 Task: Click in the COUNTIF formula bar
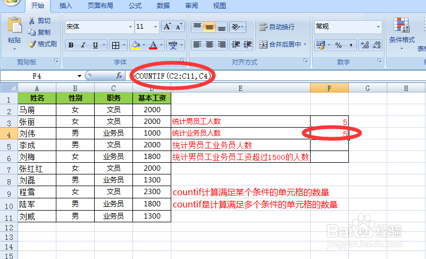[x=277, y=76]
